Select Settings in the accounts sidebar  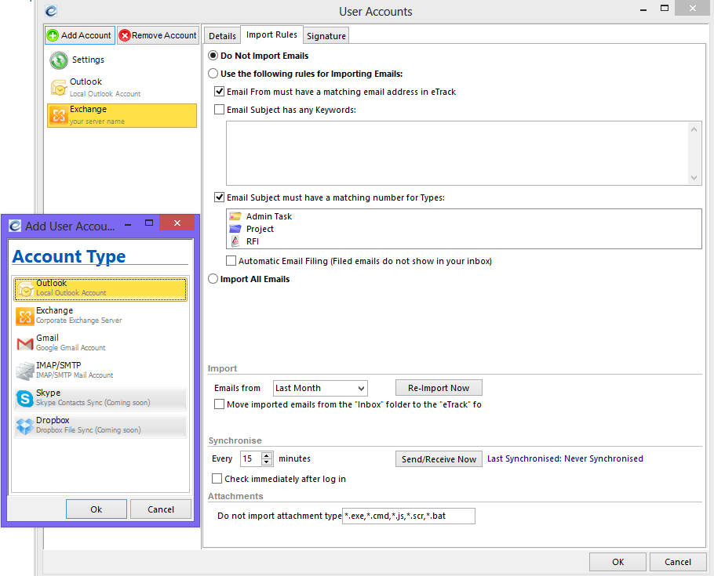point(122,60)
